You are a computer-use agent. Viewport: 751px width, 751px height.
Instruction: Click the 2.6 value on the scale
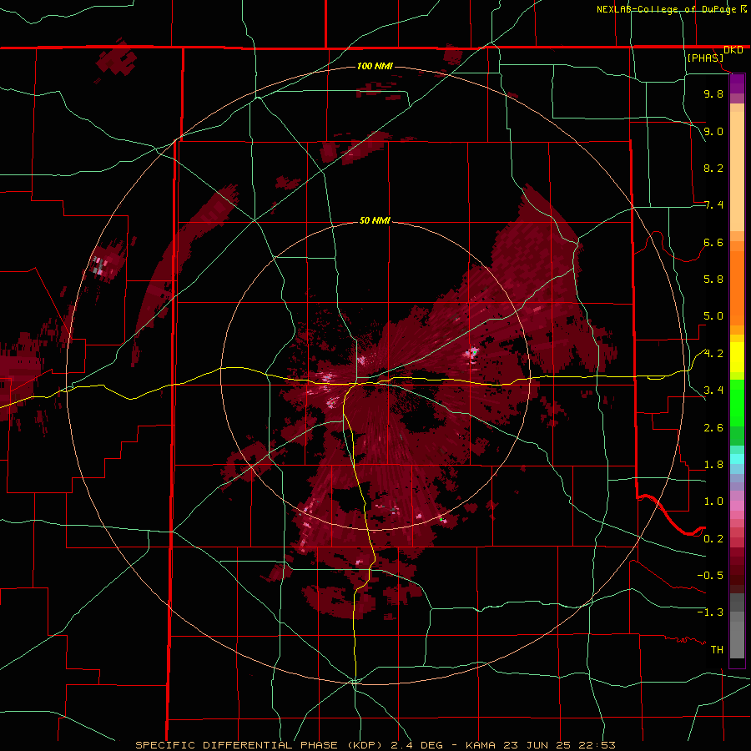click(x=713, y=428)
